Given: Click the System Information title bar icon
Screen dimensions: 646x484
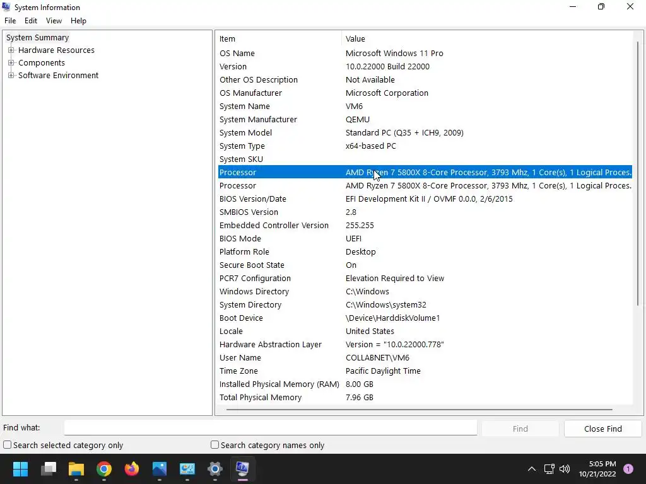Looking at the screenshot, I should [6, 7].
